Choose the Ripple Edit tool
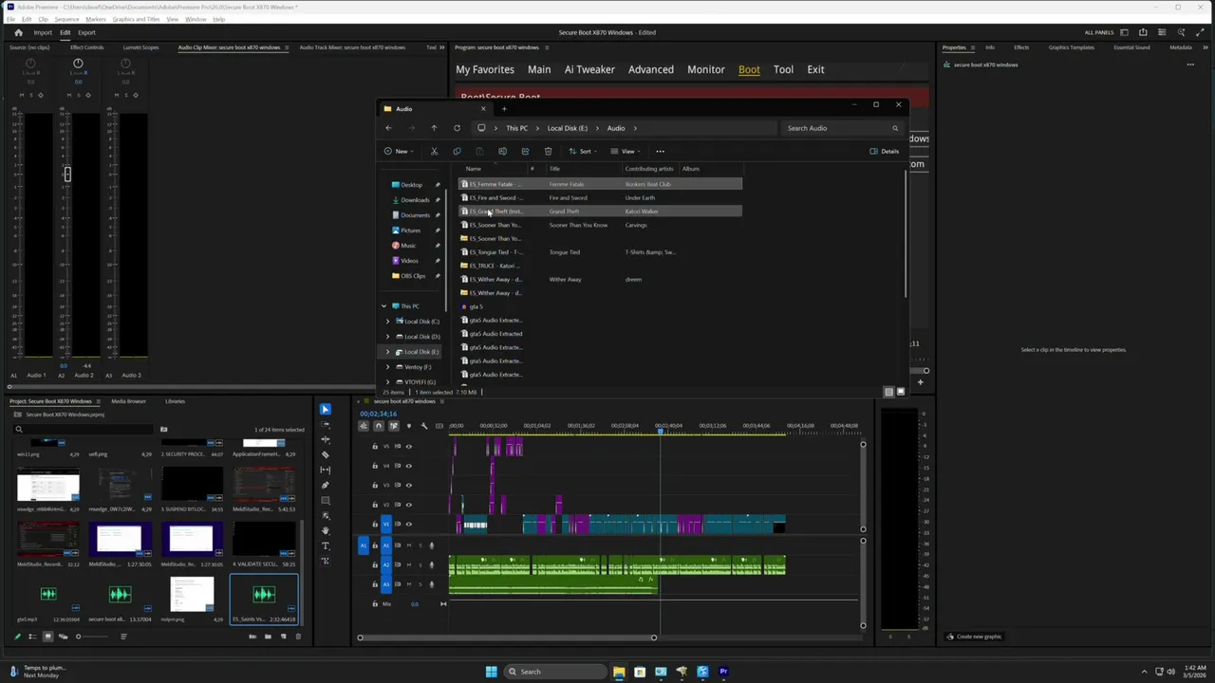Screen dimensions: 1215x683 325,439
